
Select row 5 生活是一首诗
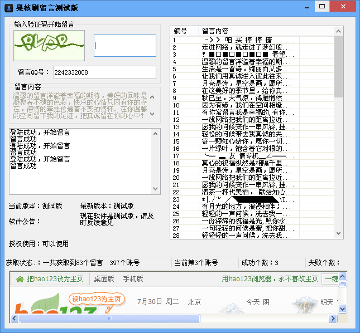click(252, 69)
